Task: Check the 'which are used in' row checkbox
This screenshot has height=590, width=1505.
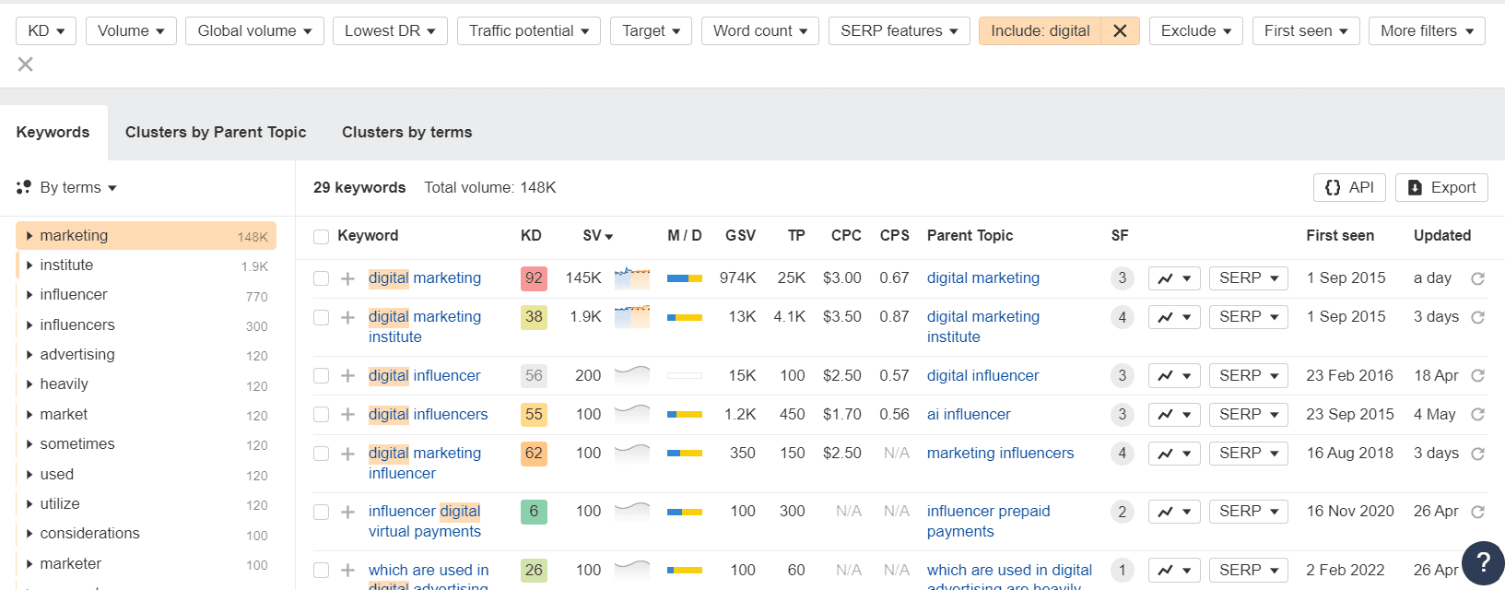Action: tap(321, 571)
